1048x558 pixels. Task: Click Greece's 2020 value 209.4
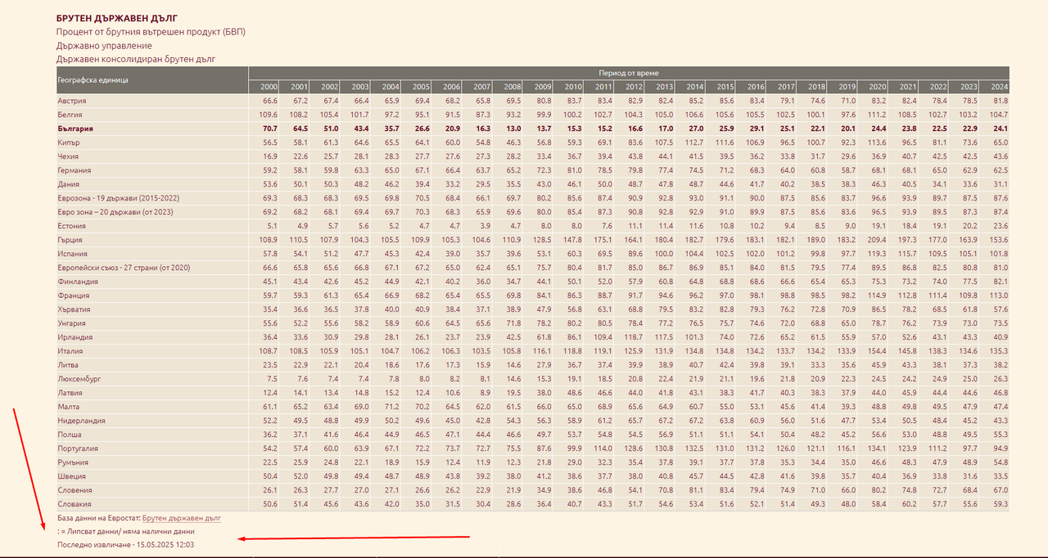(x=876, y=240)
